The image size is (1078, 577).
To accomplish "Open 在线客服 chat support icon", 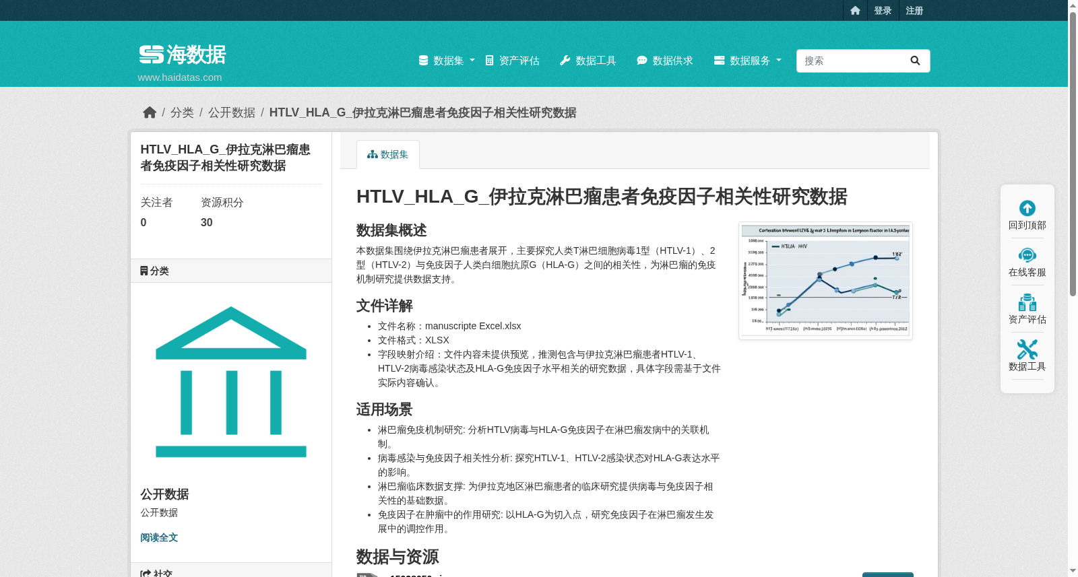I will (x=1027, y=255).
